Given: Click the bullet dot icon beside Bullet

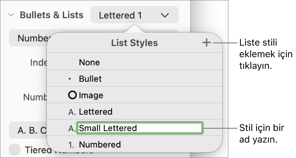Looking at the screenshot, I should pos(70,79).
